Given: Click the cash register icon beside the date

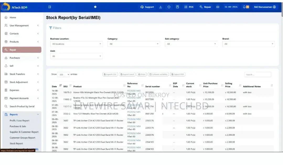Looking at the screenshot, I should (x=218, y=7).
